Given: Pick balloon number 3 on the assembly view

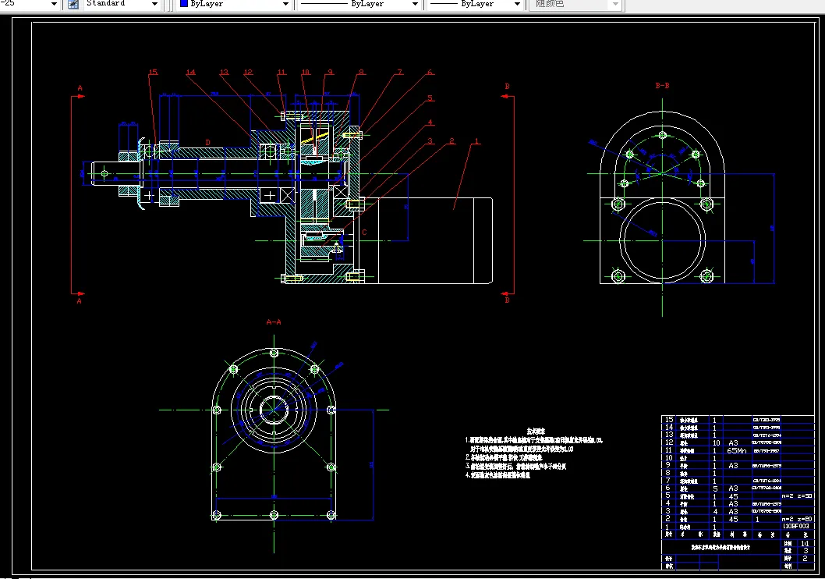Looking at the screenshot, I should (430, 141).
